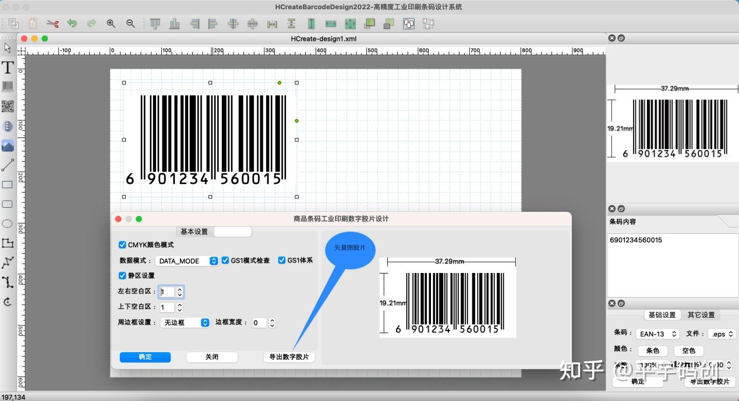Zoom in using the magnifier plus icon
The image size is (739, 401).
point(111,24)
